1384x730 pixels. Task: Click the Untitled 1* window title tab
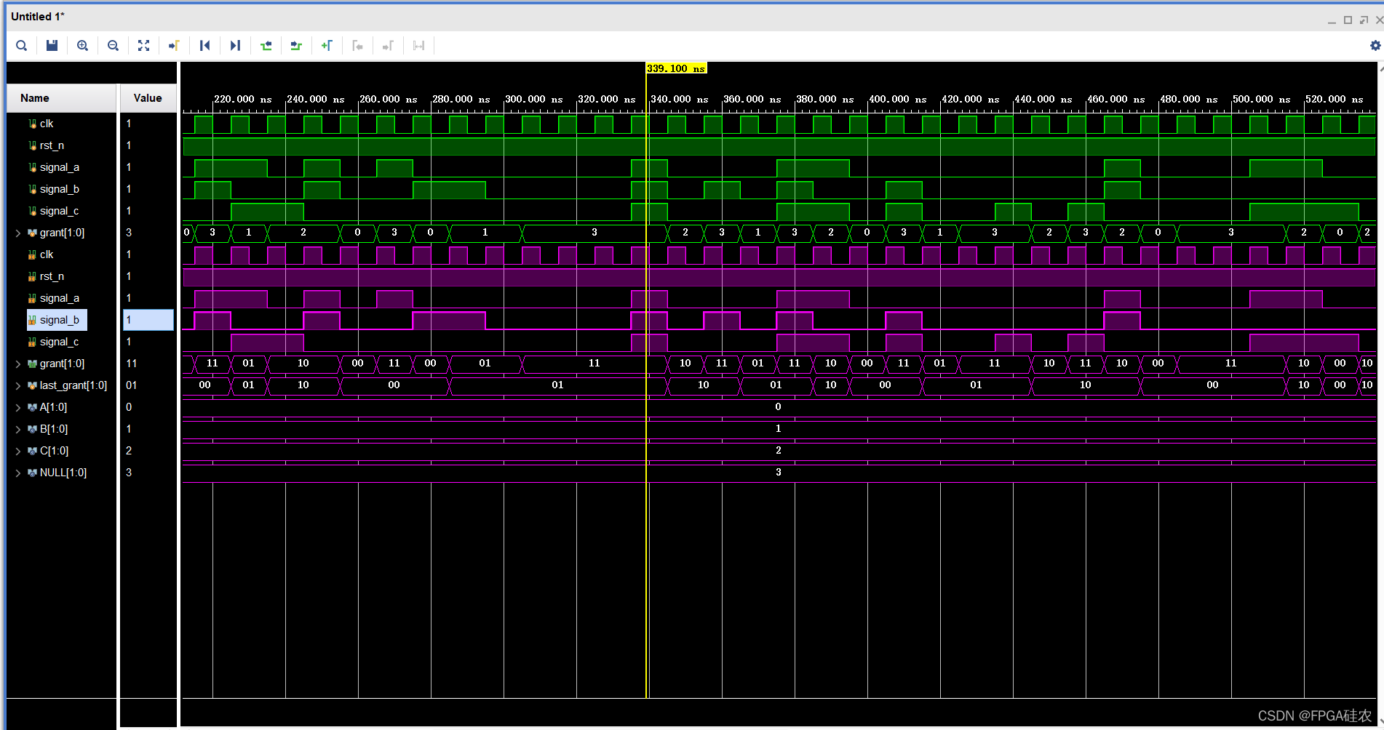point(38,17)
